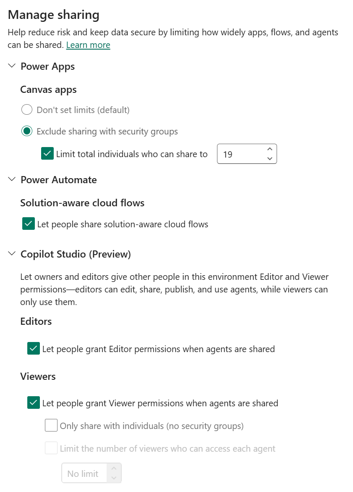The image size is (353, 492).
Task: Click the Power Apps expander chevron icon
Action: 11,66
